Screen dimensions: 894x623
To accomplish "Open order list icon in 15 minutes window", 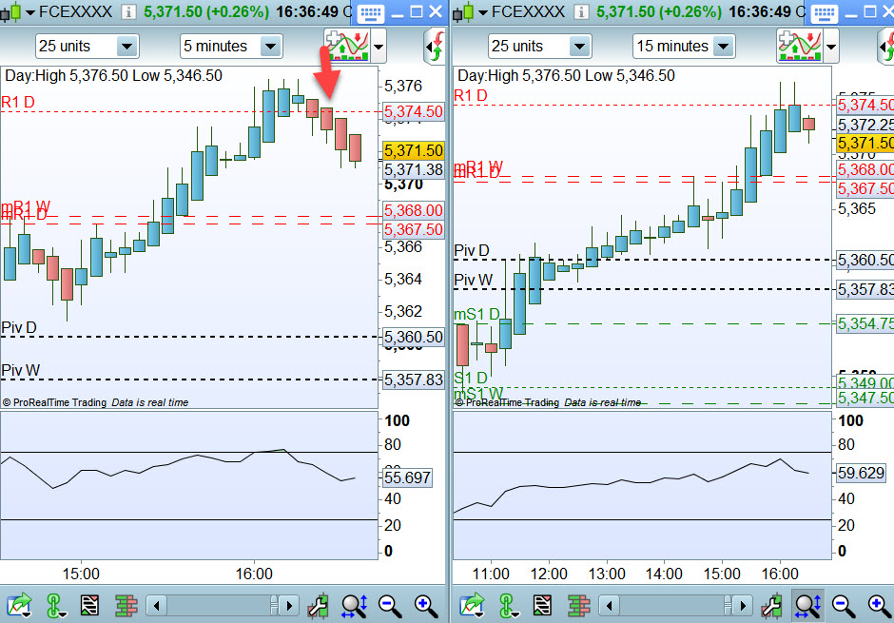I will coord(542,605).
